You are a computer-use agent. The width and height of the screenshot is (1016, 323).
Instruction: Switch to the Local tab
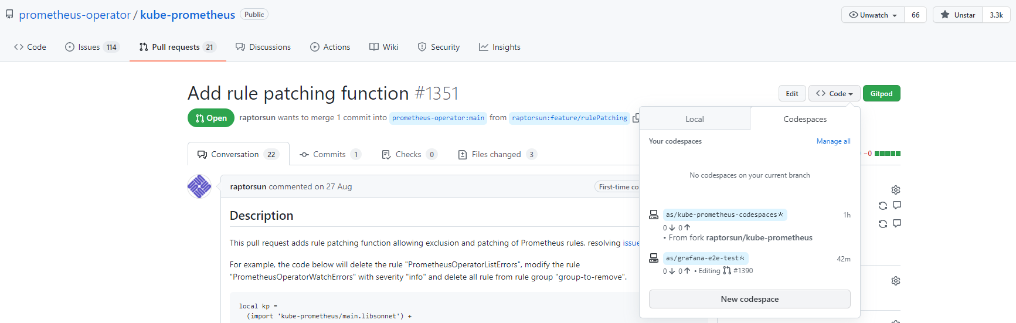coord(695,119)
